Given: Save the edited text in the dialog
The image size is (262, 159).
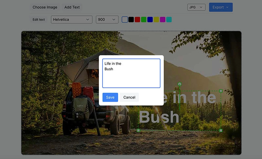Looking at the screenshot, I should tap(110, 97).
